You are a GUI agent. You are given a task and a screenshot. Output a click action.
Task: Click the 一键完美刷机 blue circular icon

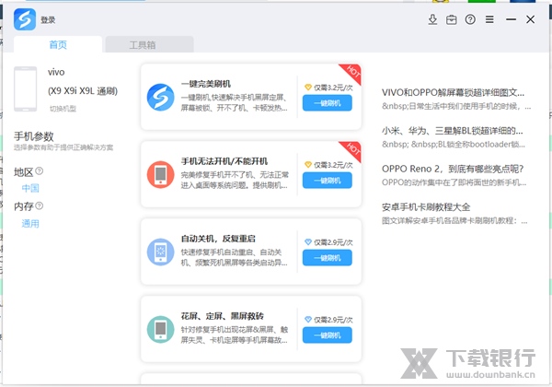pyautogui.click(x=161, y=97)
